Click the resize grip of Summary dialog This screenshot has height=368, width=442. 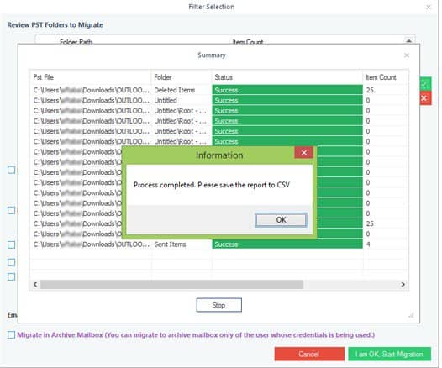(x=411, y=315)
